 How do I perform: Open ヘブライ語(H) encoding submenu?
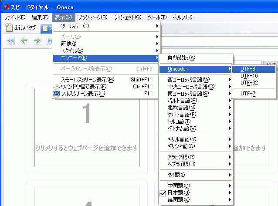196,164
